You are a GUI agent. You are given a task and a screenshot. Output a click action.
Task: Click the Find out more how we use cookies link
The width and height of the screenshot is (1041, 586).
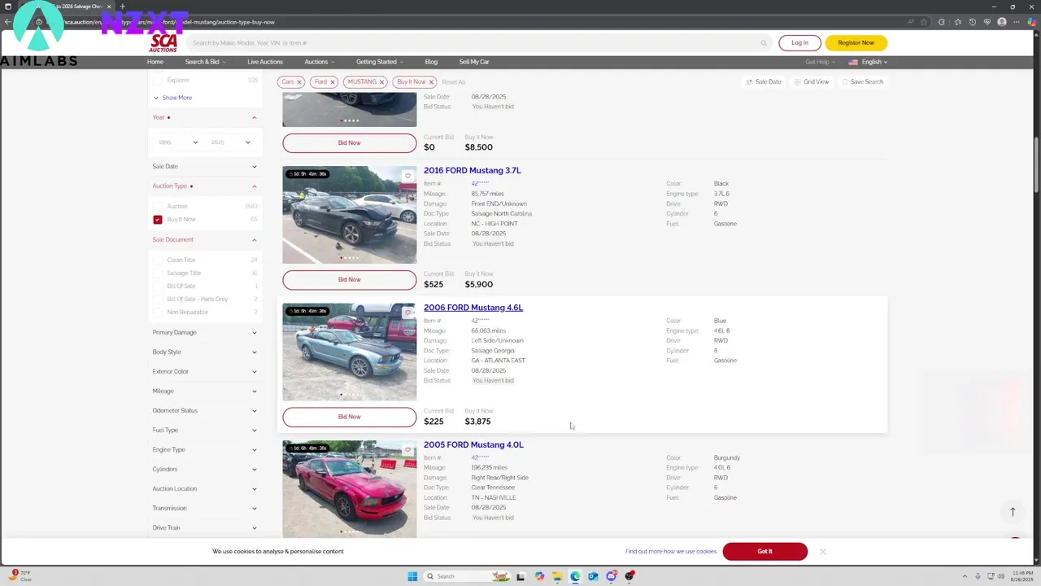[x=671, y=552]
